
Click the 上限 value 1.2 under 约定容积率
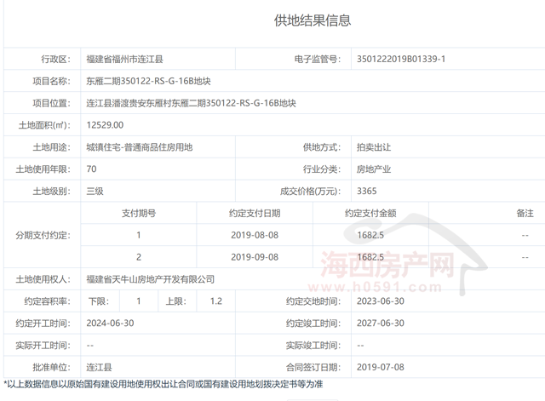pos(215,301)
